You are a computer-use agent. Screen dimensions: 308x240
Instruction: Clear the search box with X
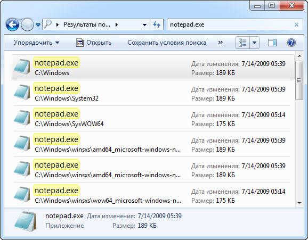point(296,24)
